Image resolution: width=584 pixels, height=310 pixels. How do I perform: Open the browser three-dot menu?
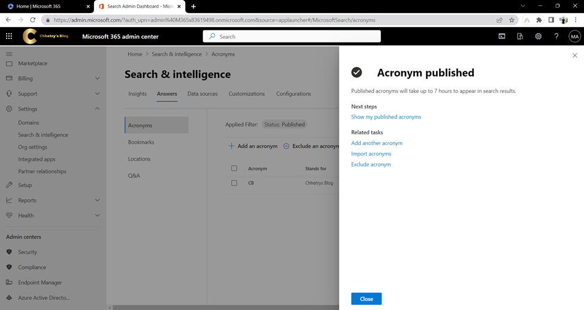(x=576, y=20)
